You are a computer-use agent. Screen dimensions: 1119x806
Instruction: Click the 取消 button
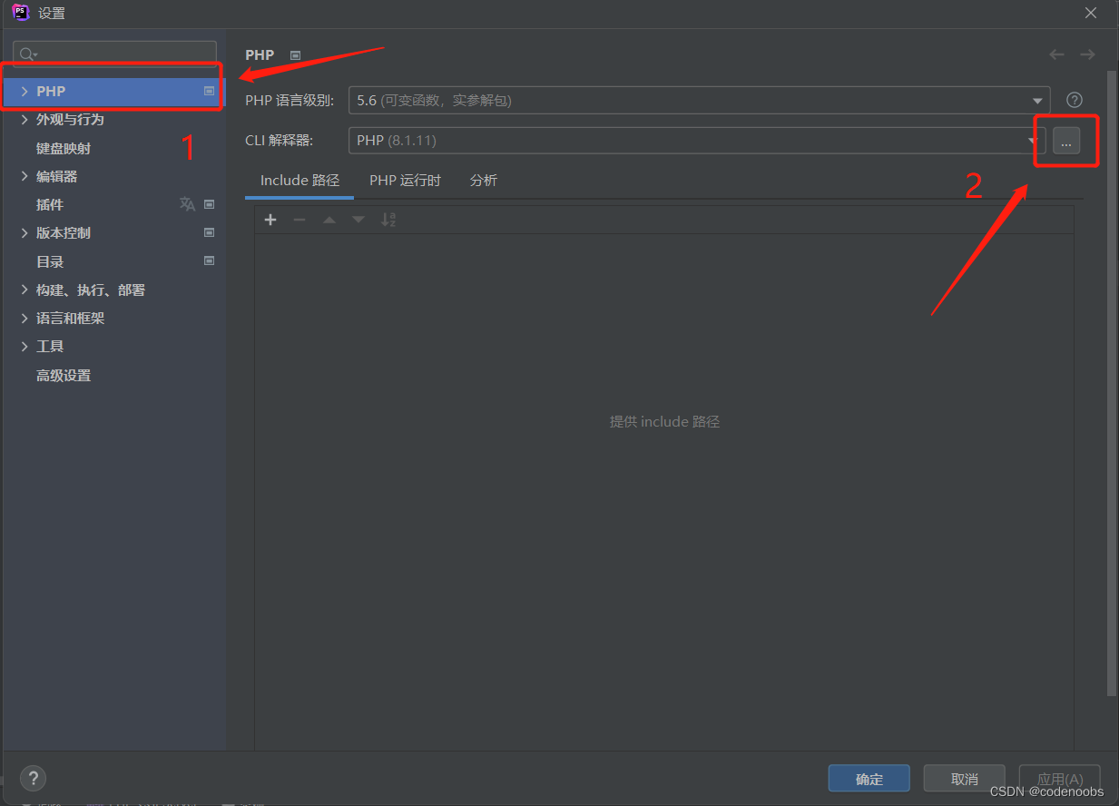pos(965,779)
